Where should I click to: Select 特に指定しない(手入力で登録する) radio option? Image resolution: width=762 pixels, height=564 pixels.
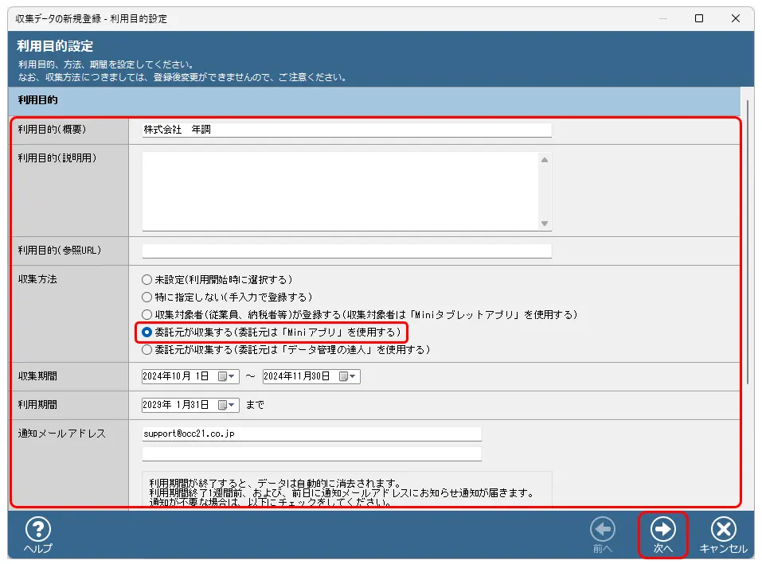146,298
